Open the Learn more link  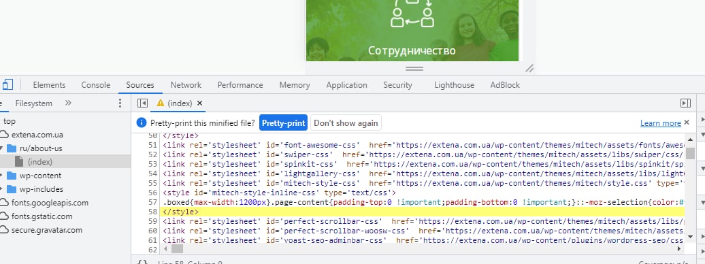tap(661, 123)
